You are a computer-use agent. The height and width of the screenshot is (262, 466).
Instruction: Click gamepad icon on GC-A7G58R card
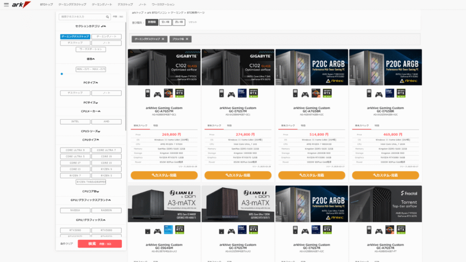pyautogui.click(x=305, y=95)
